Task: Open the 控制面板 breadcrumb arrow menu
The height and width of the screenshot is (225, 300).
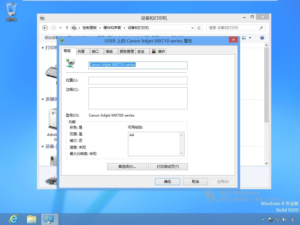Action: (x=100, y=28)
